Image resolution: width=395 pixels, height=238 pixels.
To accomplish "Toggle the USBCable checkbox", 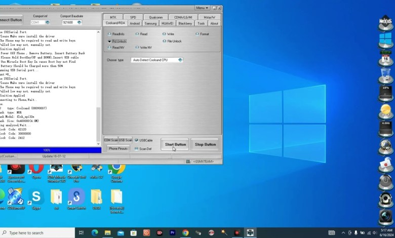I will [x=144, y=140].
